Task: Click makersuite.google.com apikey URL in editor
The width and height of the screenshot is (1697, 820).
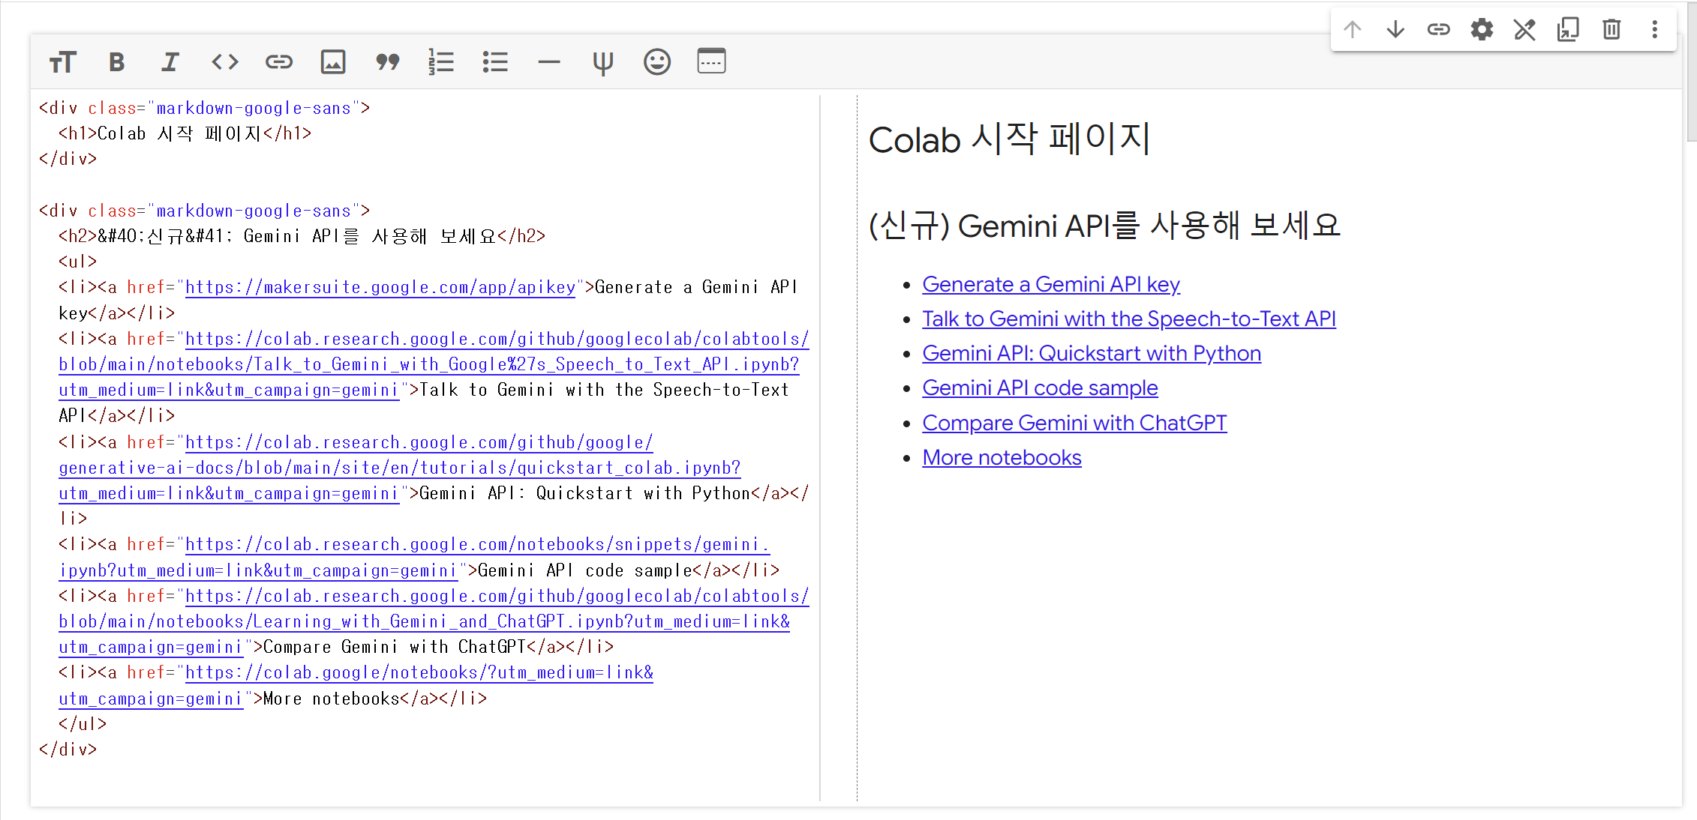Action: coord(380,287)
